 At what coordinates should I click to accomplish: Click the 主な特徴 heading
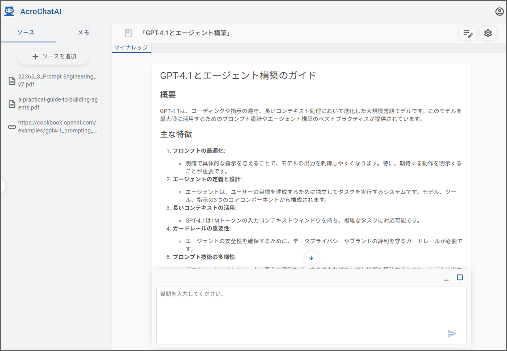click(176, 135)
